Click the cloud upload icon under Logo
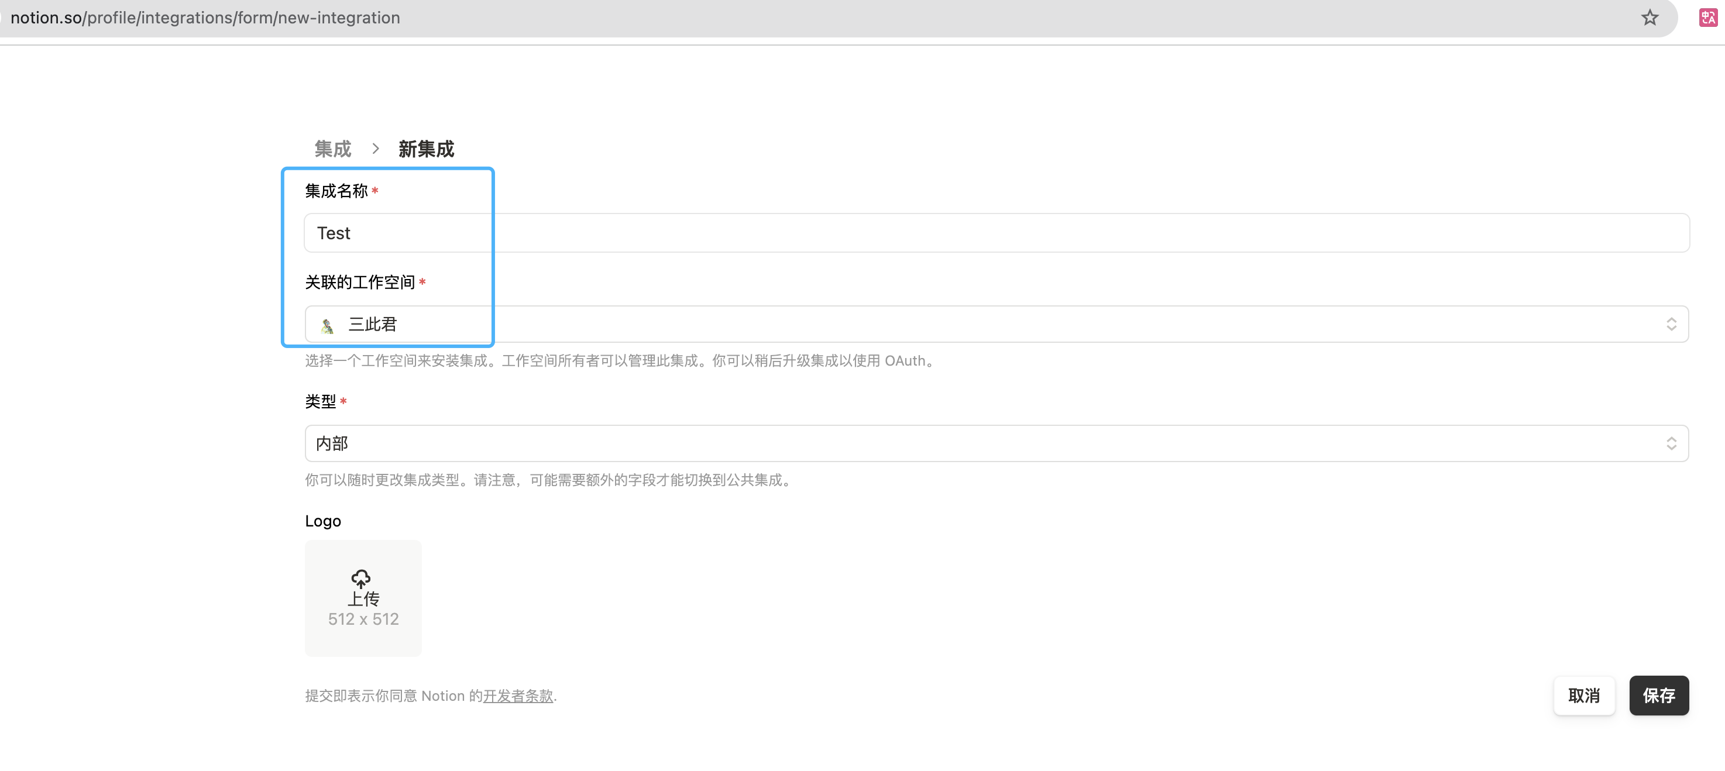This screenshot has height=771, width=1725. pos(361,578)
